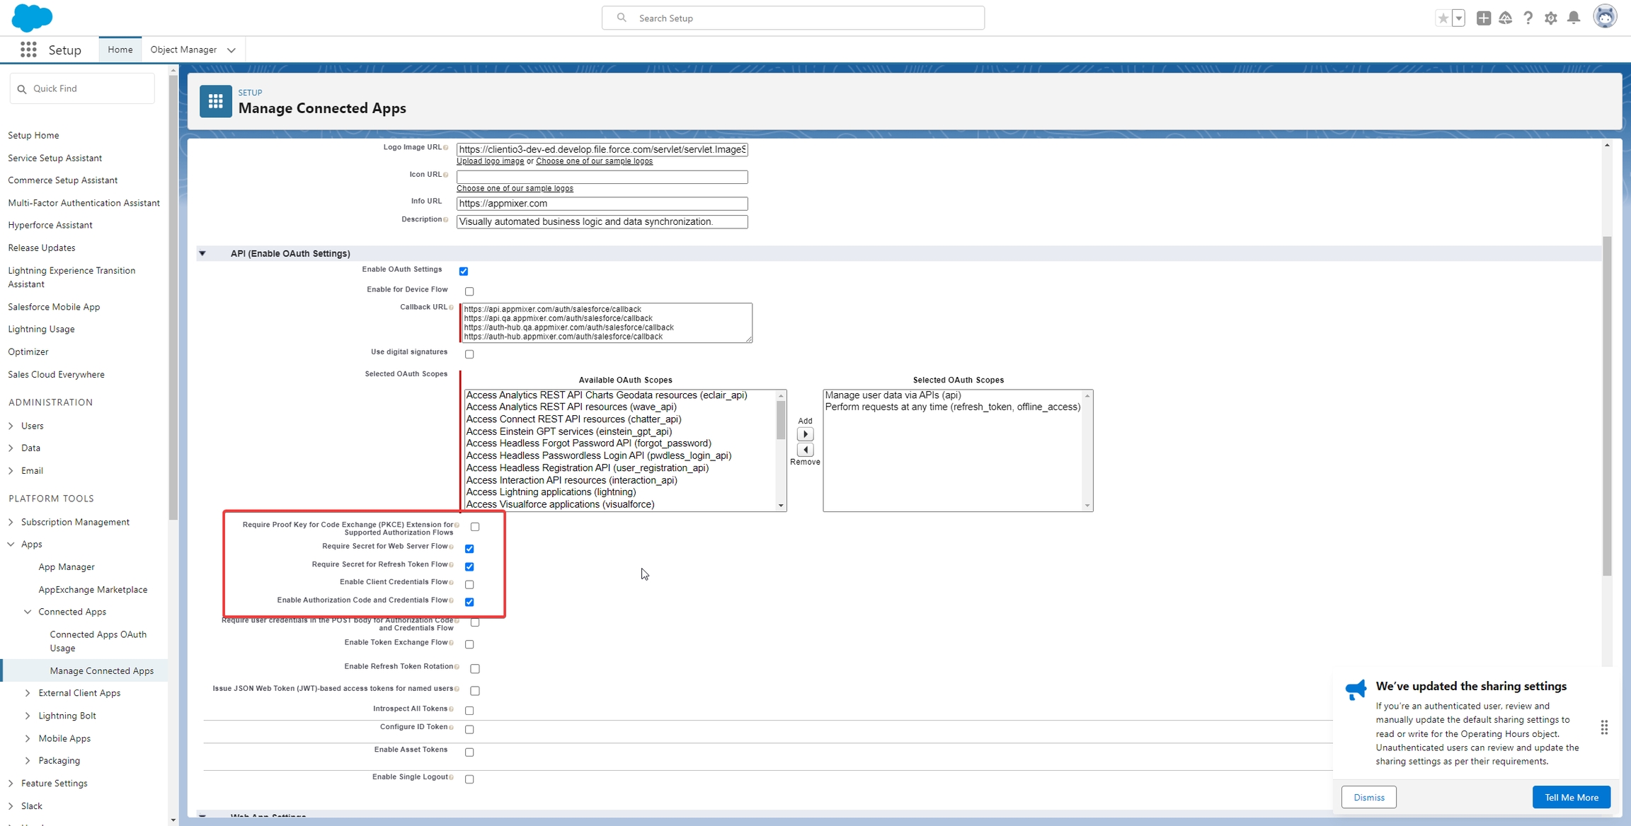Collapse the API Enable OAuth Settings section
This screenshot has width=1631, height=826.
point(202,253)
